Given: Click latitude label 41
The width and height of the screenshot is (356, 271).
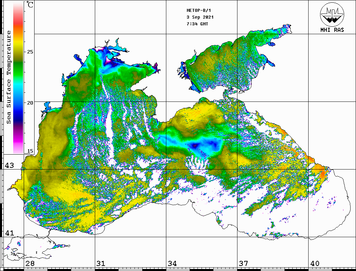Looking at the screenshot, I should (x=9, y=233).
